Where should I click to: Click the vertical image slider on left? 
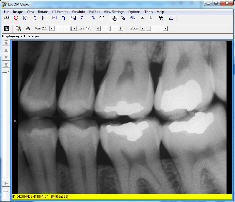[6, 124]
